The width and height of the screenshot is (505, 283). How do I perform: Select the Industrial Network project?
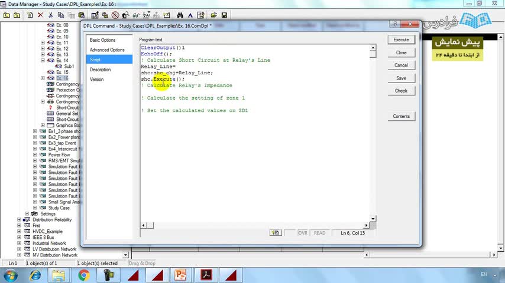click(49, 243)
